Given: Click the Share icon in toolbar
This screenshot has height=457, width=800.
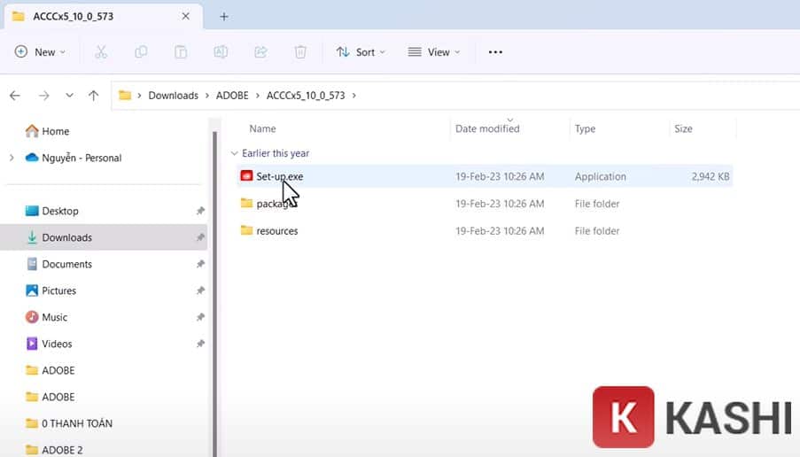Looking at the screenshot, I should pyautogui.click(x=260, y=52).
